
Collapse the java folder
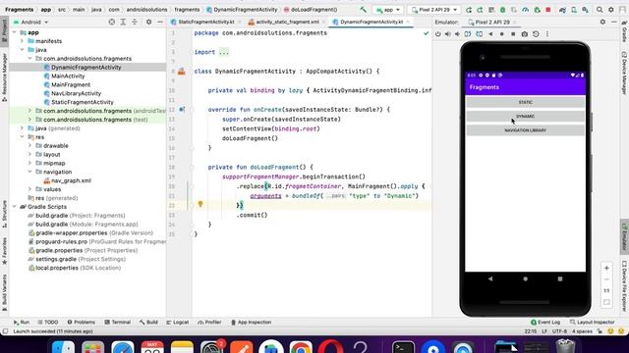click(x=22, y=50)
